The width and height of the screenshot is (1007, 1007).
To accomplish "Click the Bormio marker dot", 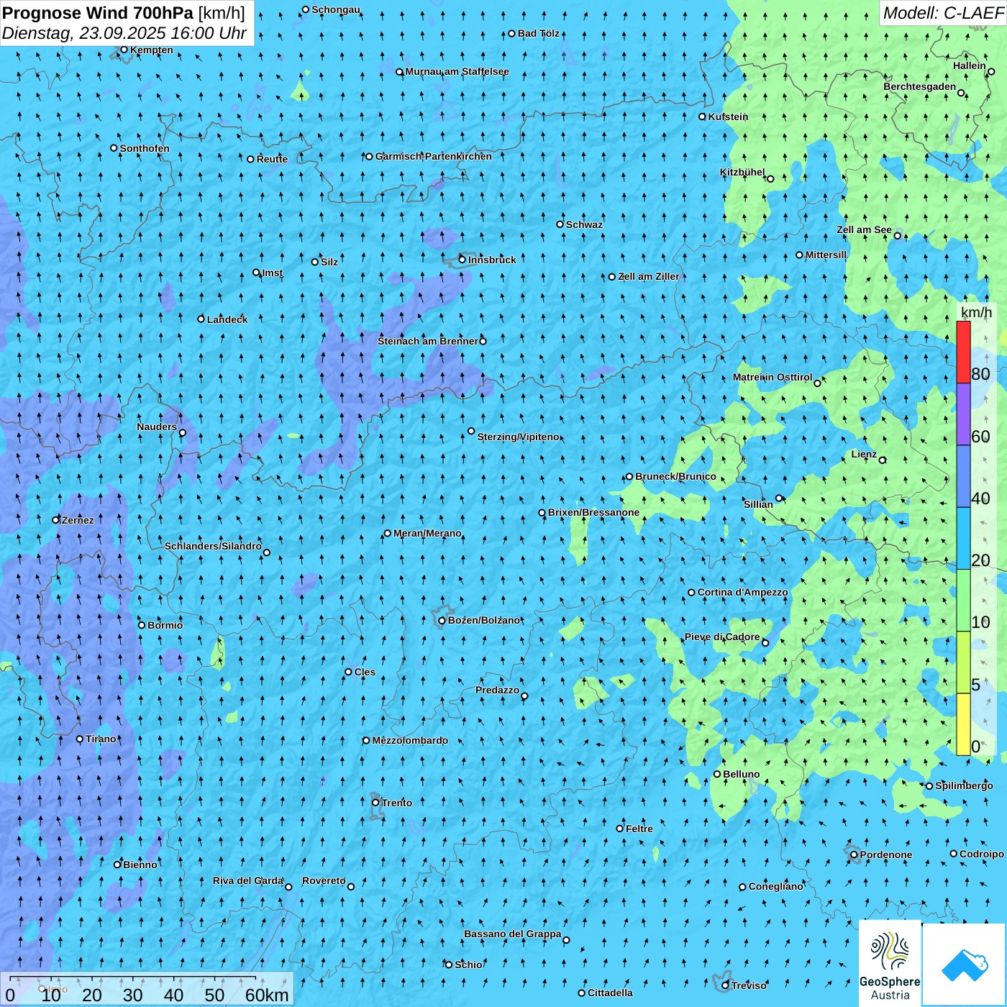I will point(142,625).
